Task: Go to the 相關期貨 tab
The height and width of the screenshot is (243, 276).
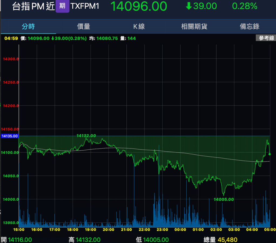Action: (194, 26)
